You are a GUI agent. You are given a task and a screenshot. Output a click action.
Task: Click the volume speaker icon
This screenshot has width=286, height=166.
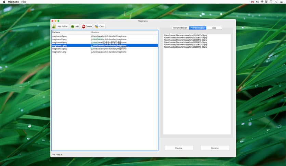point(257,2)
